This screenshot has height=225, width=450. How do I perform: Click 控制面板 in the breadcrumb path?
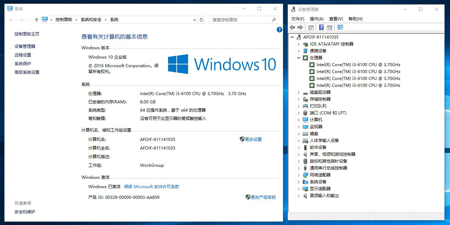(64, 20)
